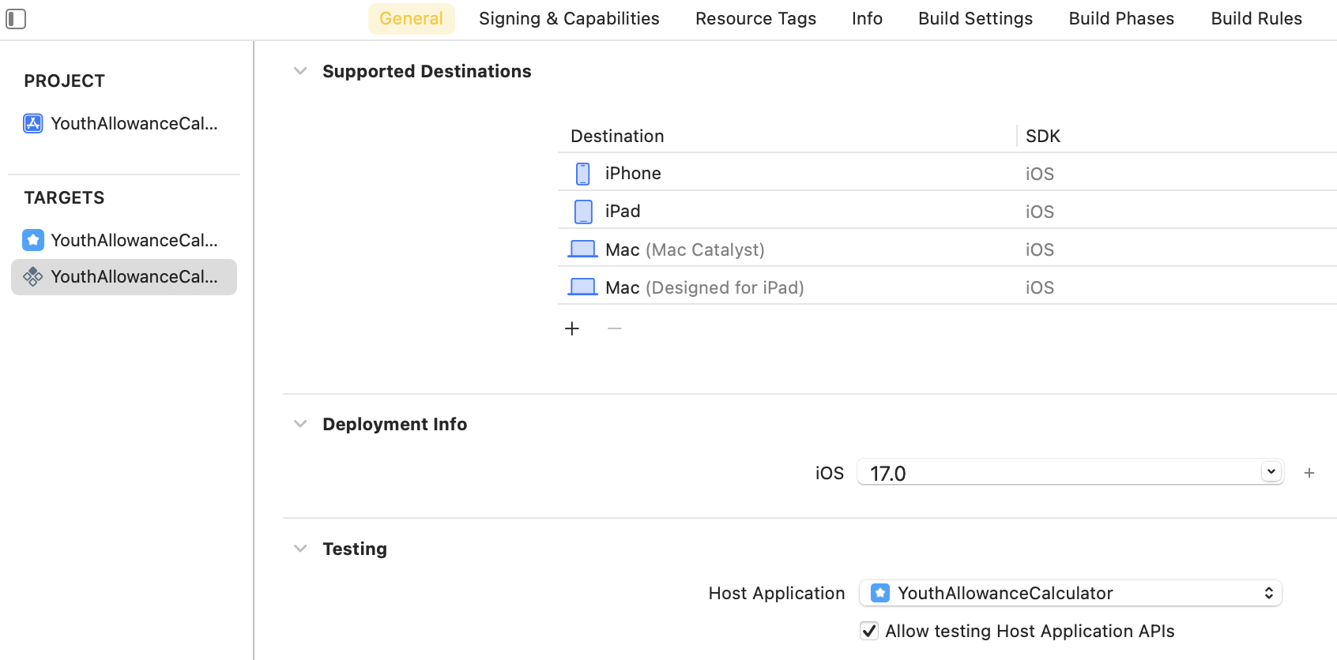This screenshot has height=660, width=1337.
Task: Collapse the Testing section
Action: (300, 549)
